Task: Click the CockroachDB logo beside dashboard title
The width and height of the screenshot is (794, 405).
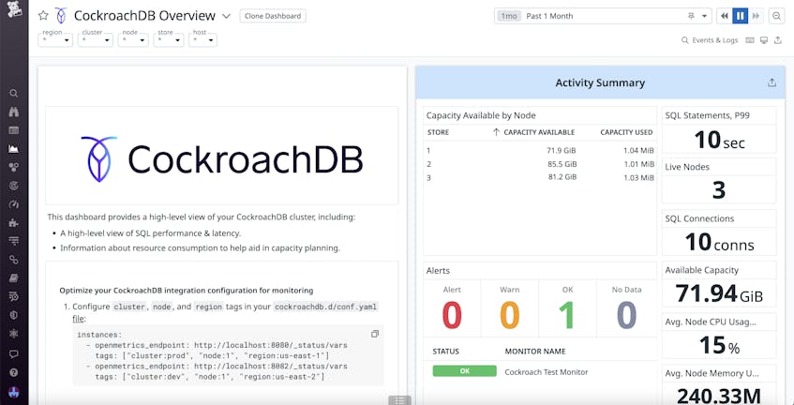Action: tap(61, 16)
